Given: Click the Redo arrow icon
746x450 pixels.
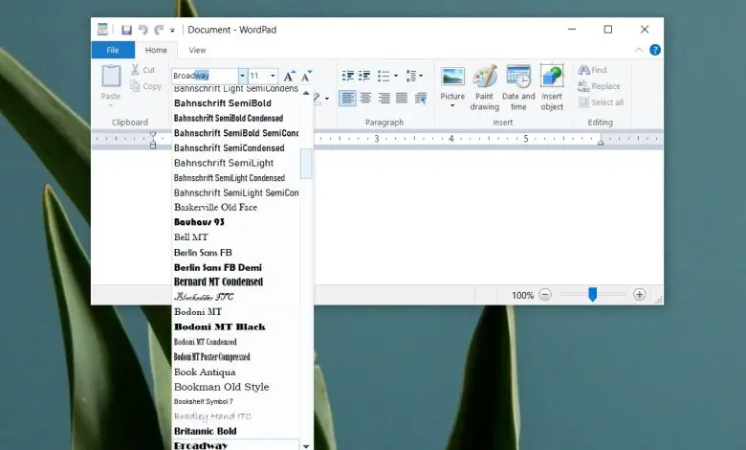Looking at the screenshot, I should coord(159,30).
